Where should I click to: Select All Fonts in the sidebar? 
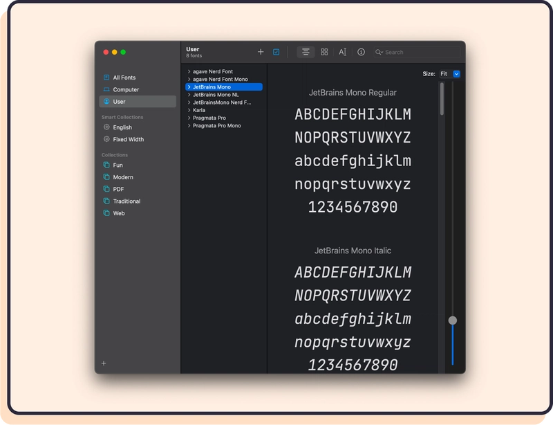(138, 78)
